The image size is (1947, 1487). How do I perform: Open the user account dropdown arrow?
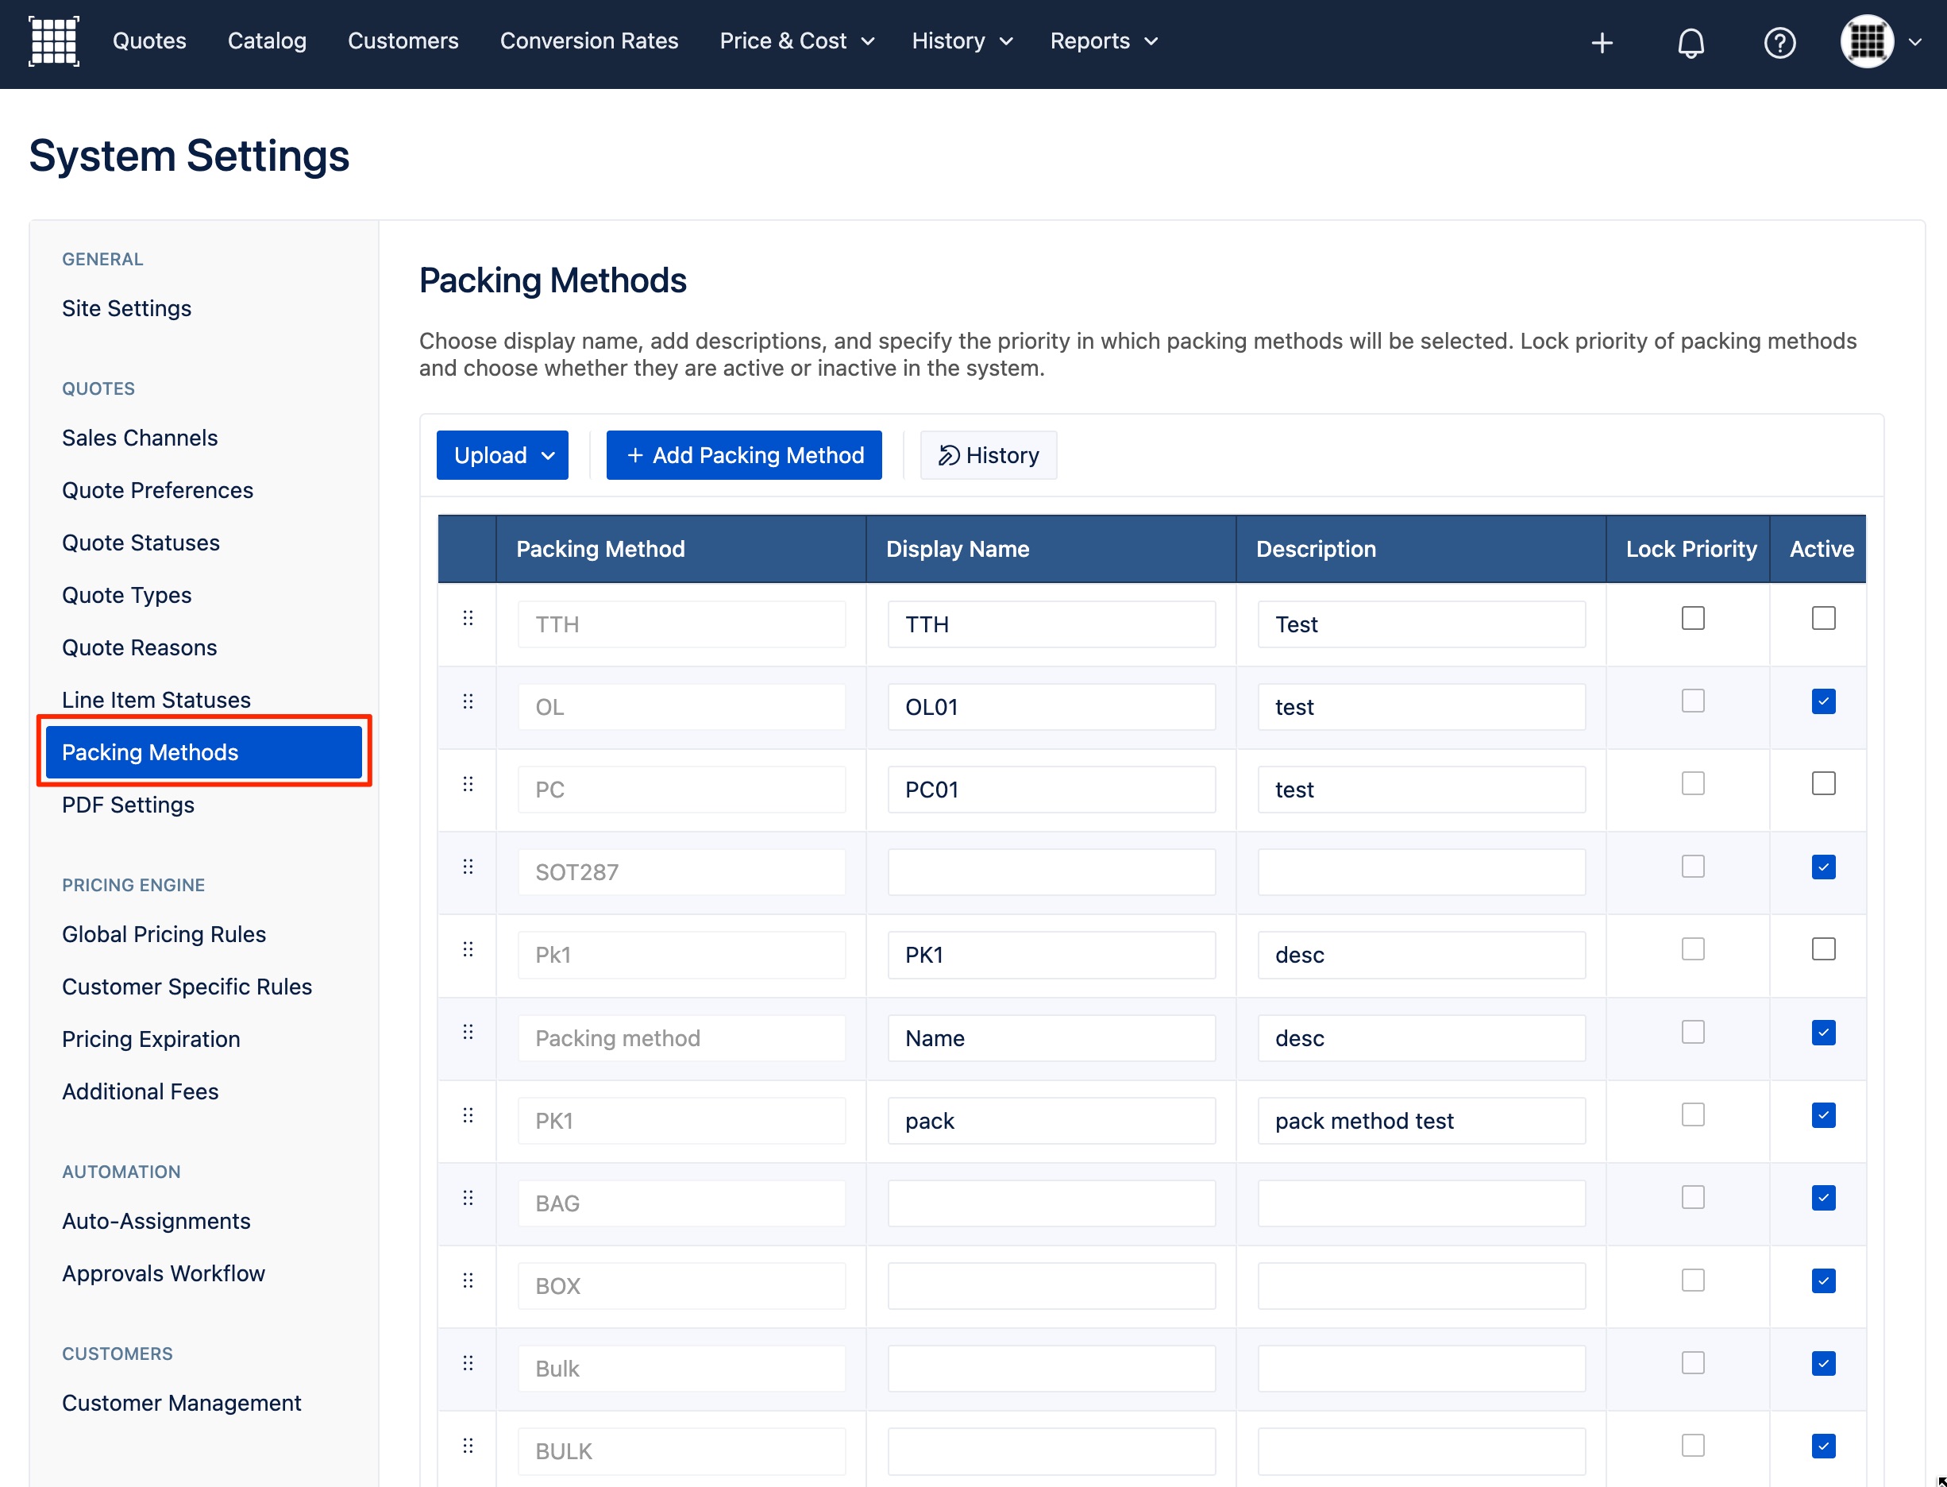pos(1915,41)
